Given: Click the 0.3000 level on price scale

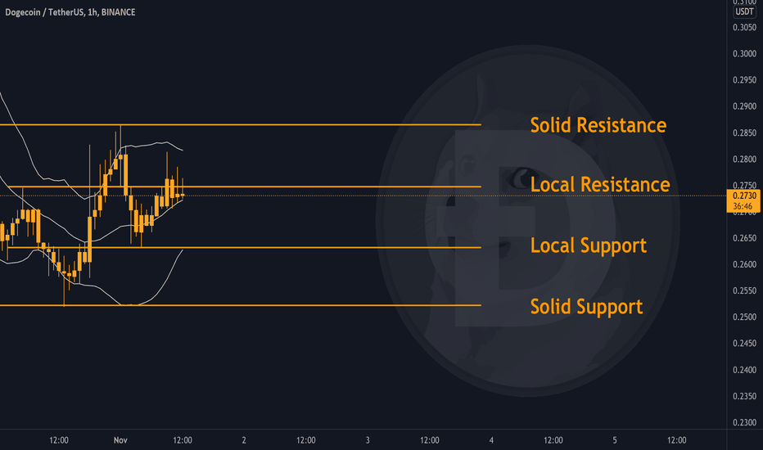Looking at the screenshot, I should 744,53.
